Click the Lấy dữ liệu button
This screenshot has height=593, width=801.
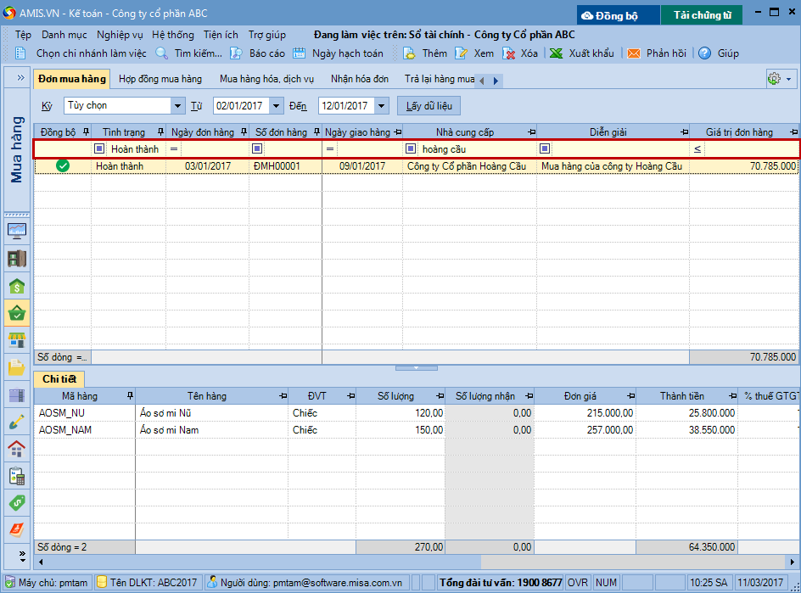tap(429, 106)
